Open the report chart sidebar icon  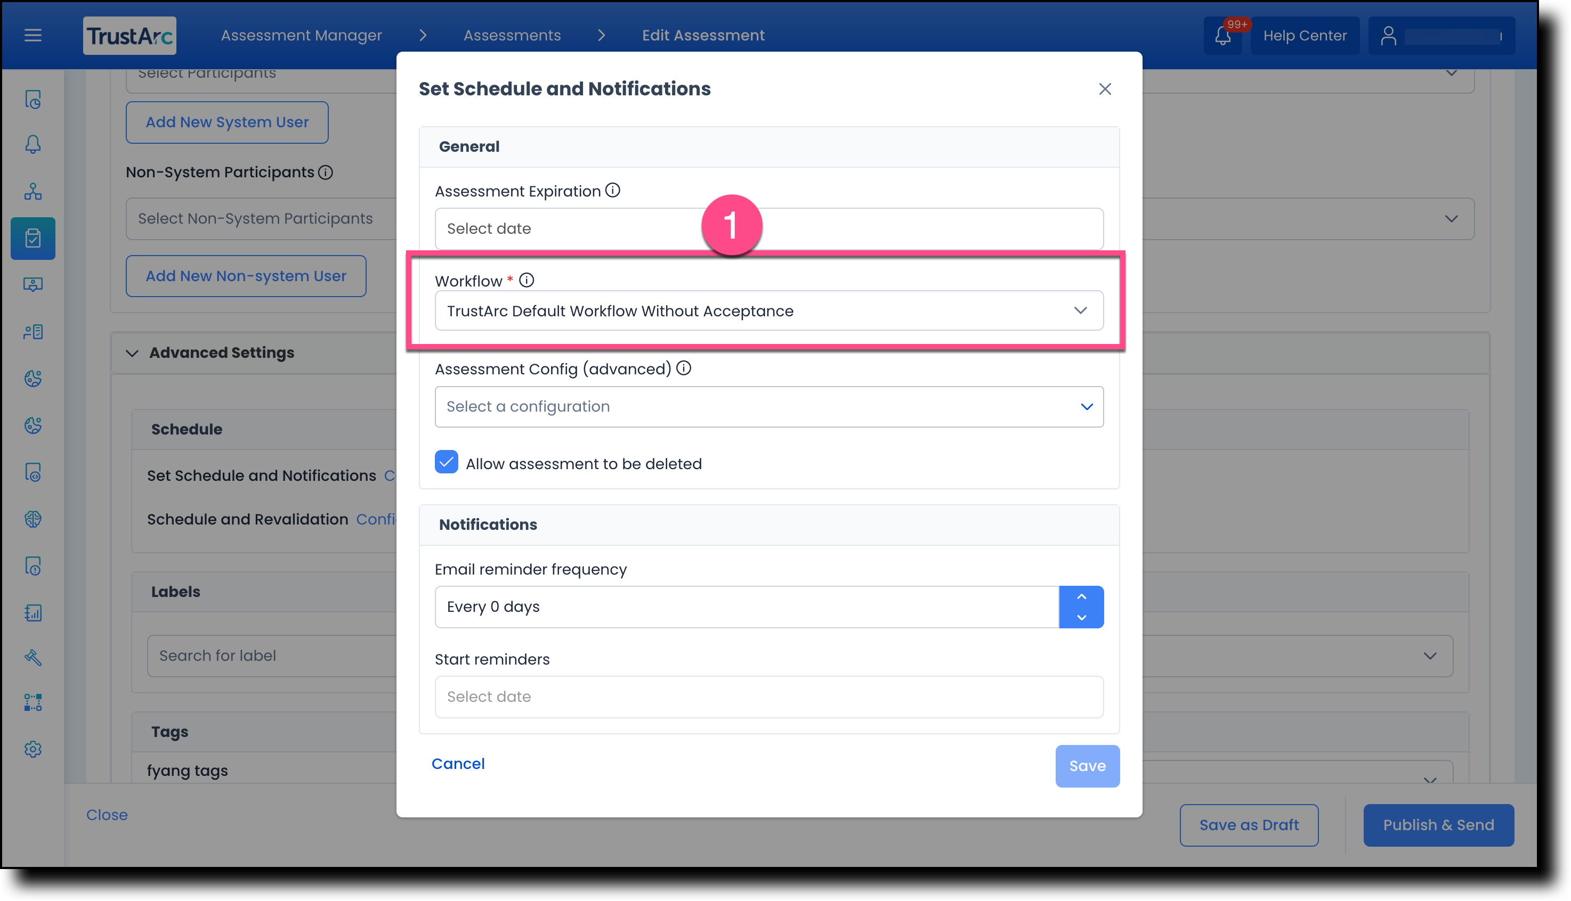pyautogui.click(x=33, y=612)
